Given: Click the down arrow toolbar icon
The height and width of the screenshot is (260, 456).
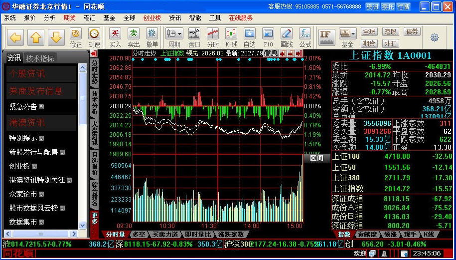Looking at the screenshot, I should pyautogui.click(x=56, y=37).
